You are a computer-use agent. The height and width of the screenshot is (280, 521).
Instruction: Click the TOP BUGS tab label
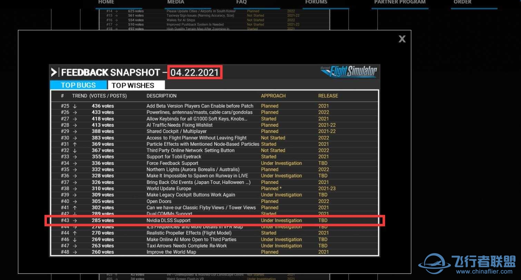(78, 85)
